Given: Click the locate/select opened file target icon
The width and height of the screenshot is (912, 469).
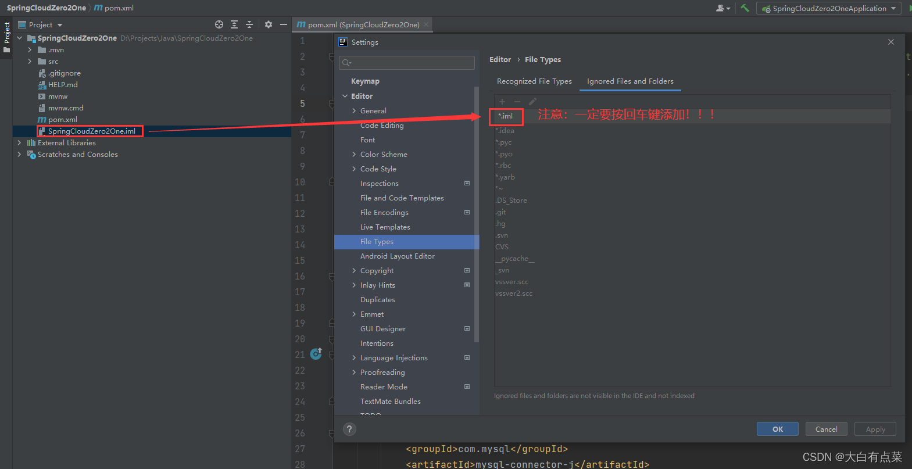Looking at the screenshot, I should coord(219,24).
